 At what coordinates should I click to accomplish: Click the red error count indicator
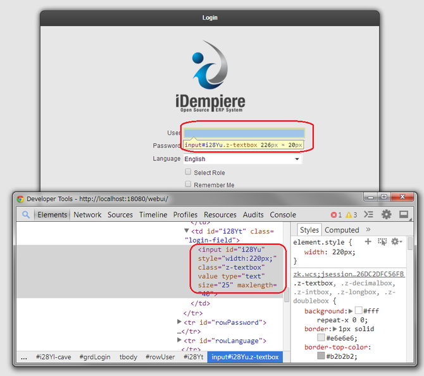(336, 215)
